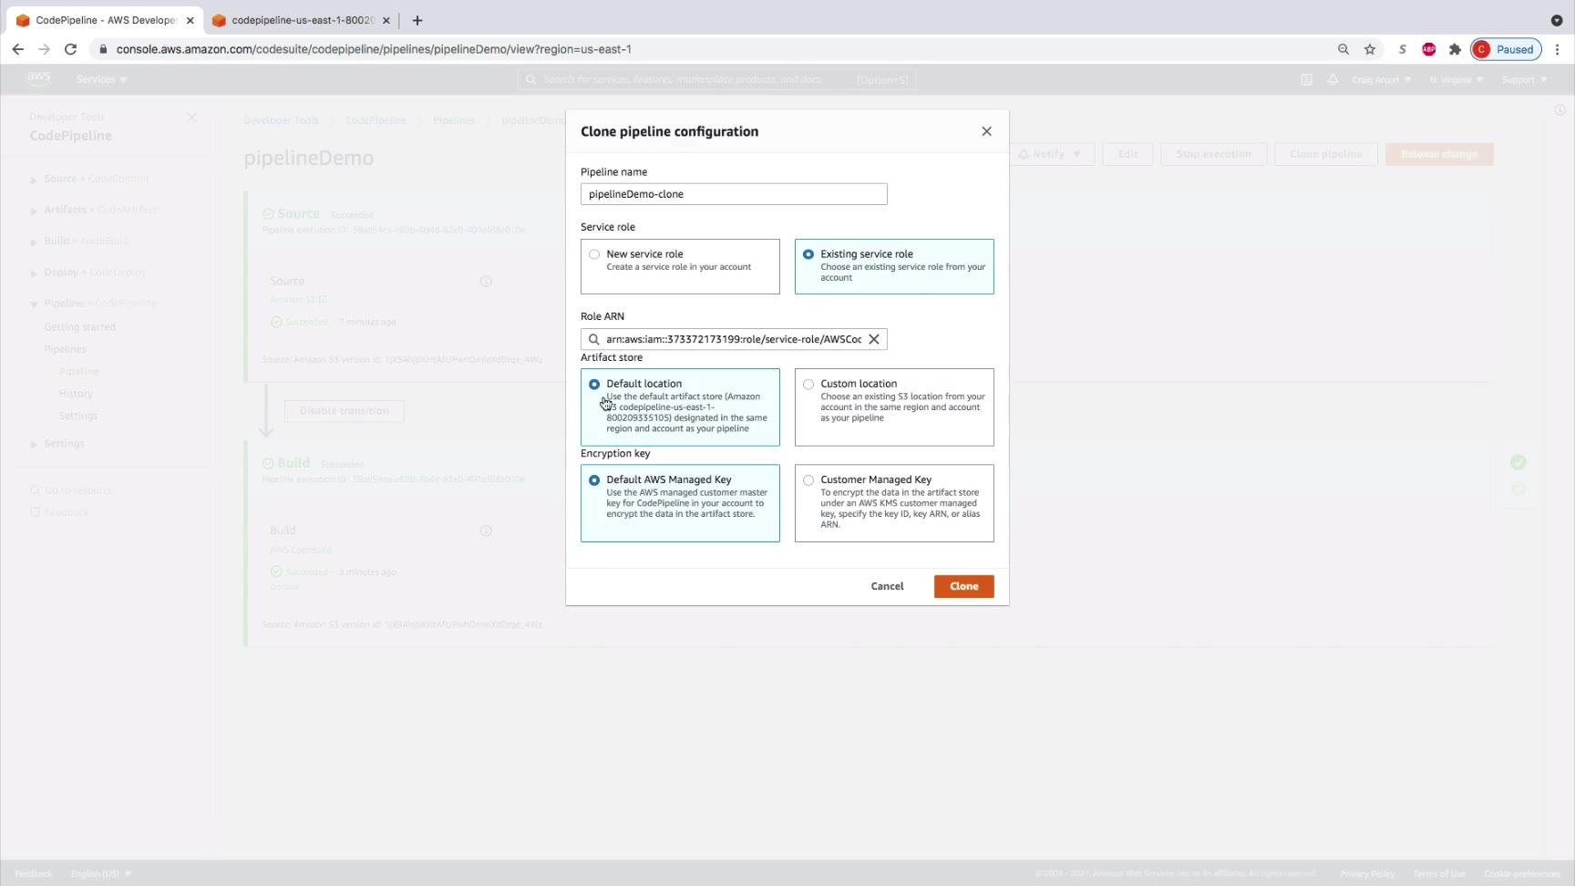Click the info icon on the Build action
The image size is (1575, 886).
(486, 531)
